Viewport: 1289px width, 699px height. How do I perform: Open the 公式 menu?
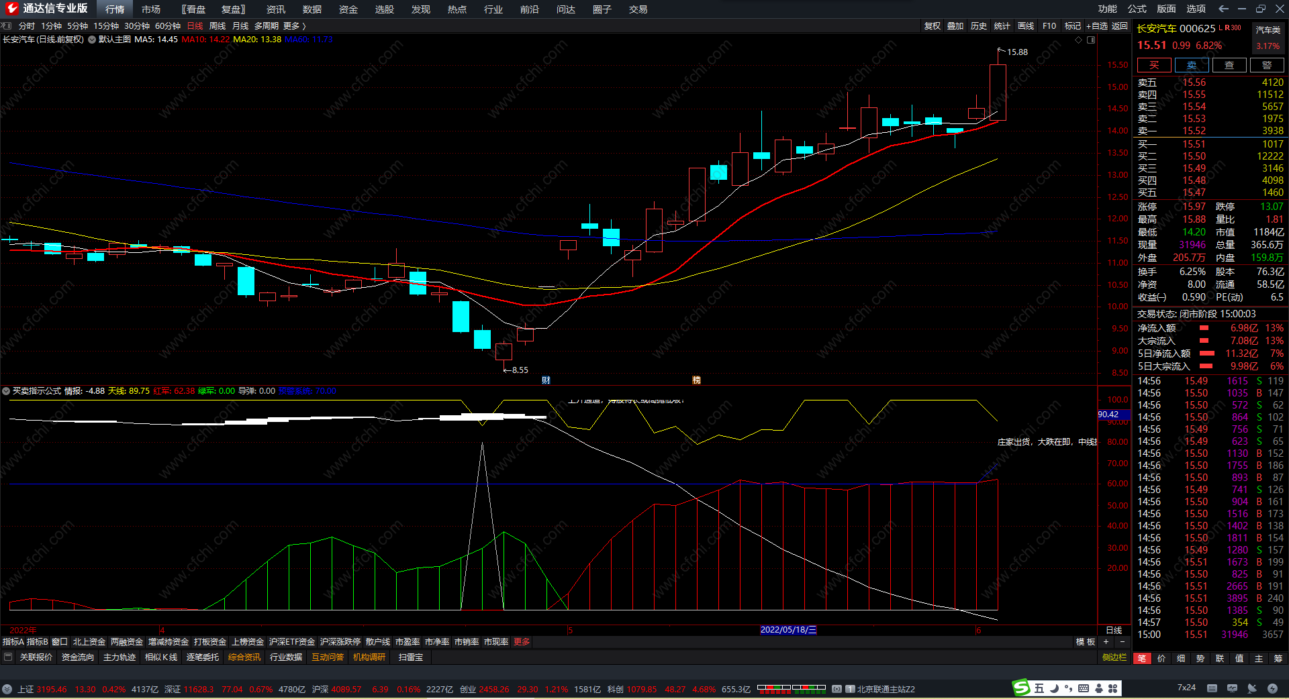tap(1137, 9)
